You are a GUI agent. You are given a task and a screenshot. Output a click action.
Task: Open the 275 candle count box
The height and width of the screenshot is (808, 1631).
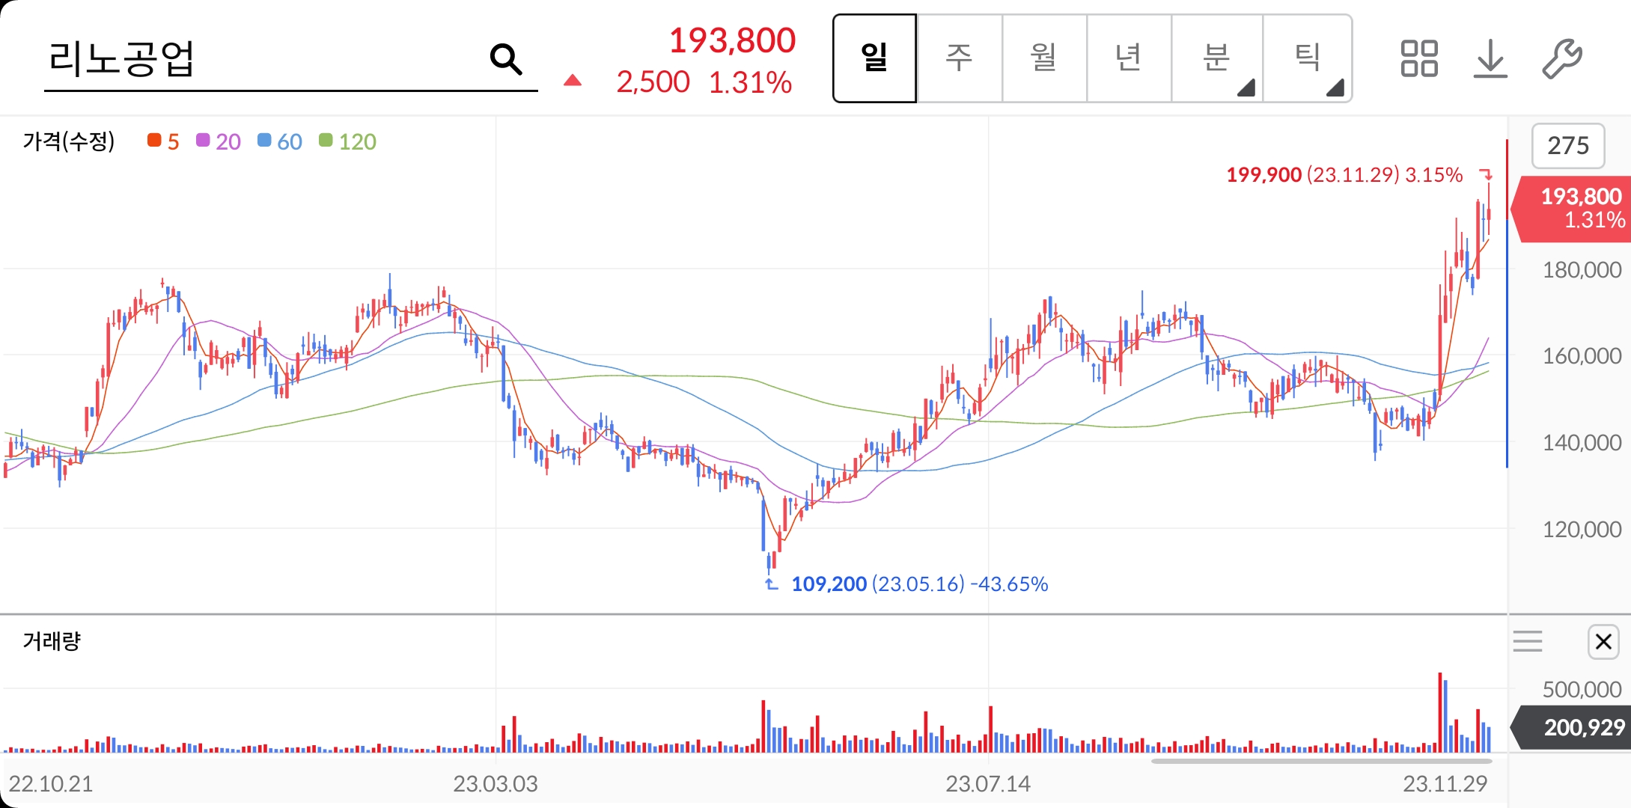[1567, 145]
